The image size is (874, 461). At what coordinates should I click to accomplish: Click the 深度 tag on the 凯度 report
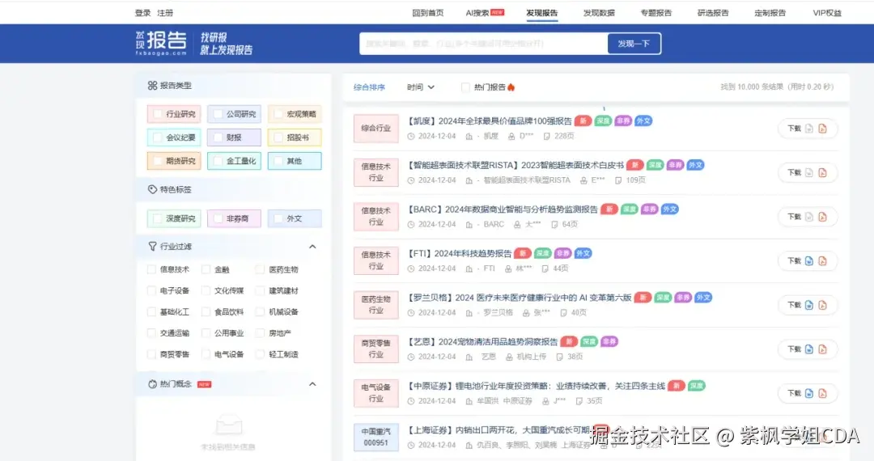pos(603,121)
